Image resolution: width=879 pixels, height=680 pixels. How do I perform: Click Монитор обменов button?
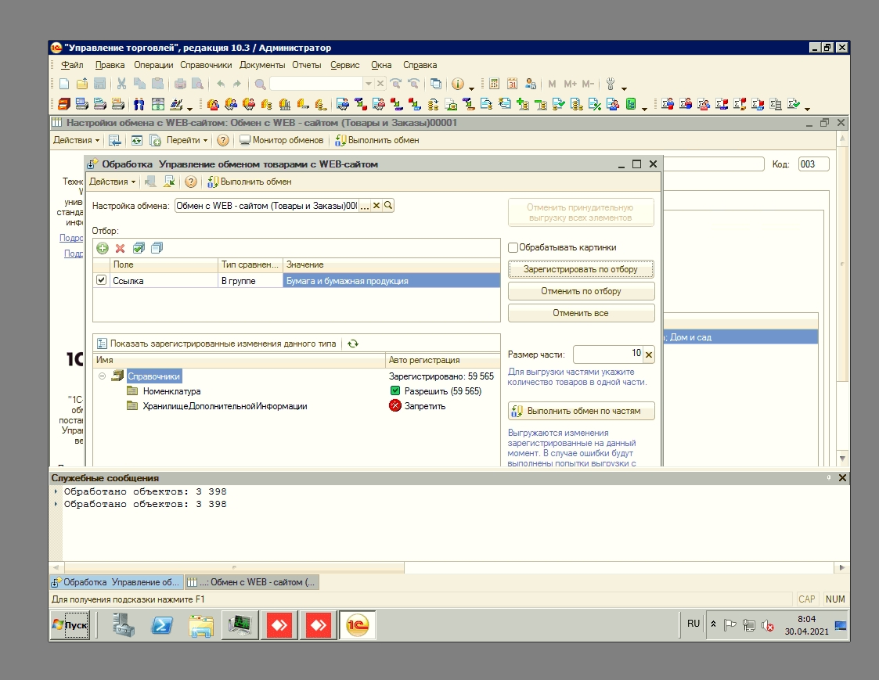click(282, 140)
